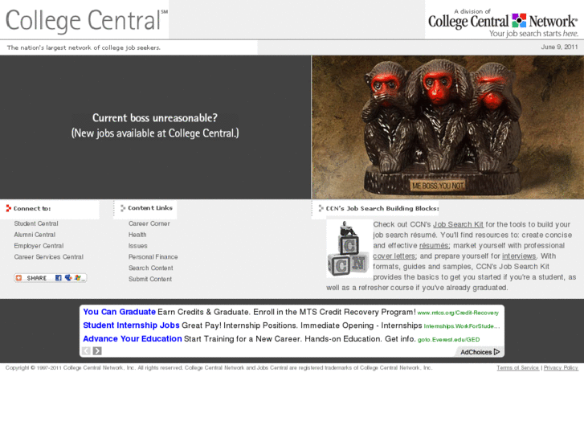Open the College Central Network logo
The height and width of the screenshot is (438, 584).
[x=503, y=23]
